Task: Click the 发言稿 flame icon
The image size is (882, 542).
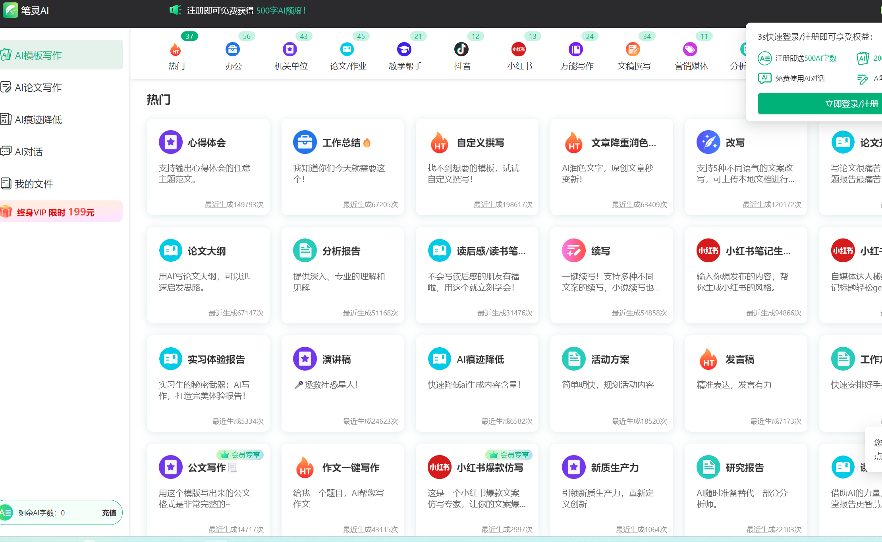Action: coord(708,359)
